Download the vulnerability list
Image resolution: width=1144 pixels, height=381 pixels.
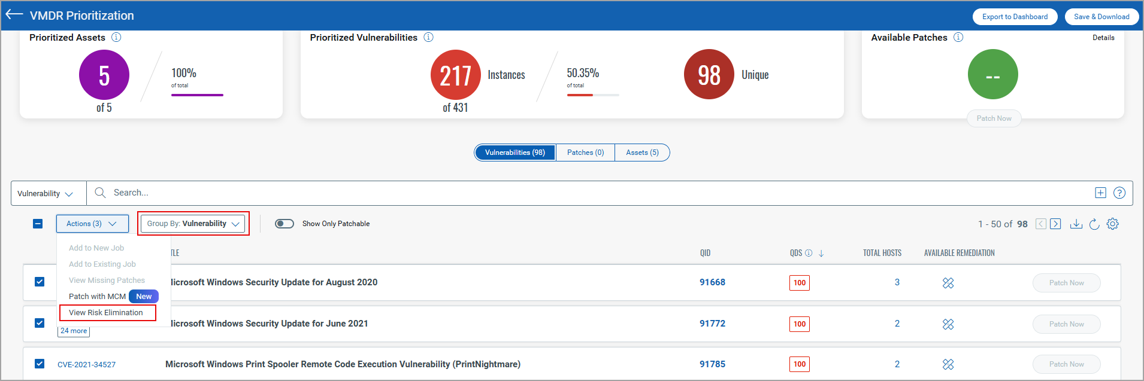1076,224
